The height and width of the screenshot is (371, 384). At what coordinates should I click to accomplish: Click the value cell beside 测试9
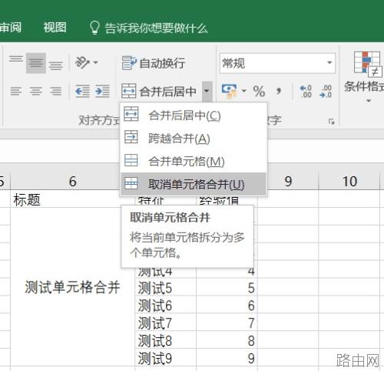pyautogui.click(x=227, y=358)
